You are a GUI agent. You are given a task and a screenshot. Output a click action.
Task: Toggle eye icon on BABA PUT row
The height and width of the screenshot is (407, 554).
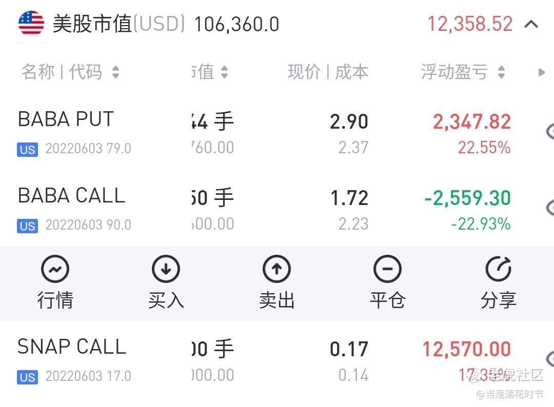click(x=550, y=131)
